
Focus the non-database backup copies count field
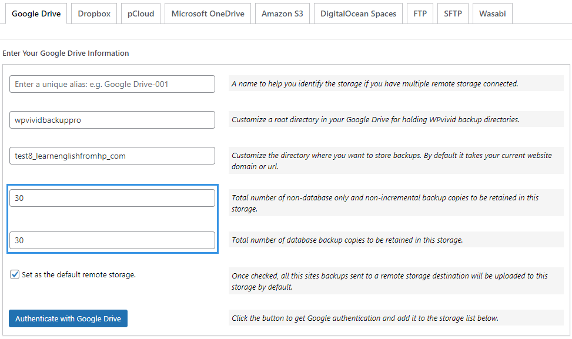point(112,198)
